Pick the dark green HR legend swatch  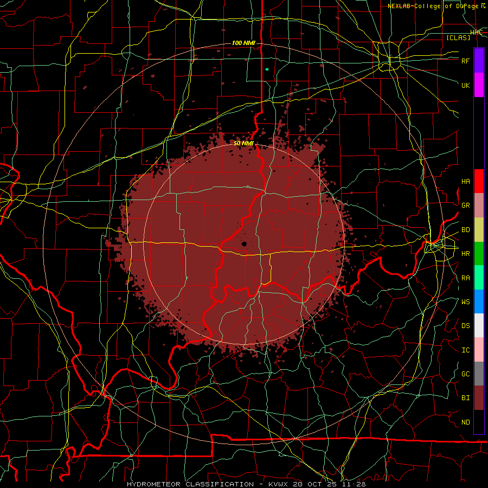coord(479,254)
